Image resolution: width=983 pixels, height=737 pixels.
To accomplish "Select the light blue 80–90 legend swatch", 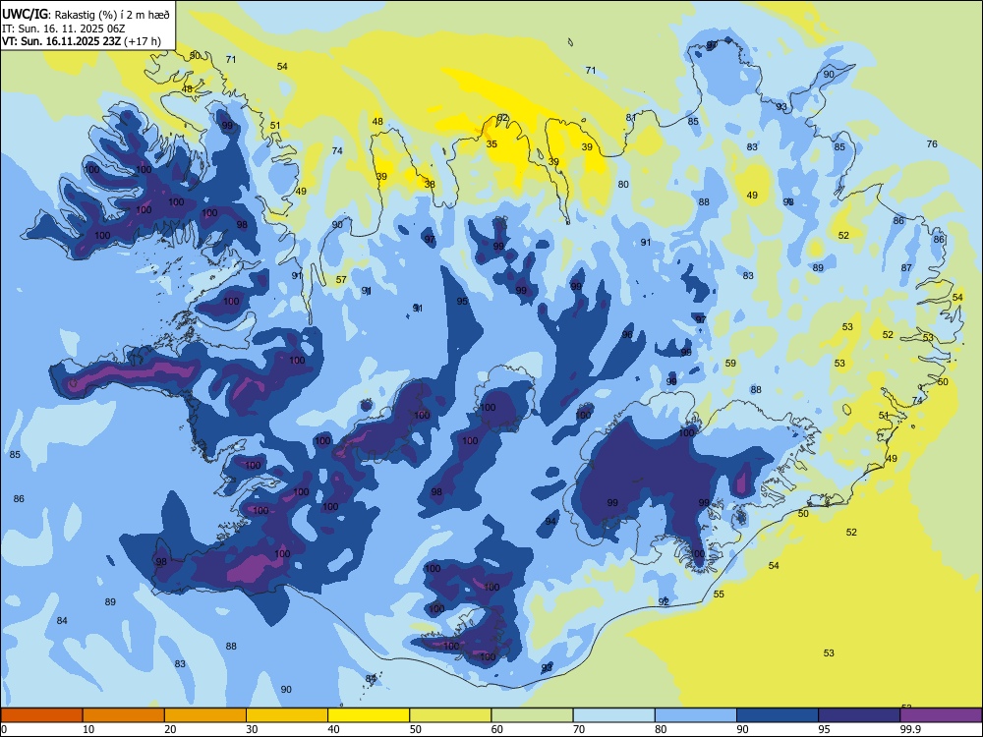I will [x=696, y=715].
